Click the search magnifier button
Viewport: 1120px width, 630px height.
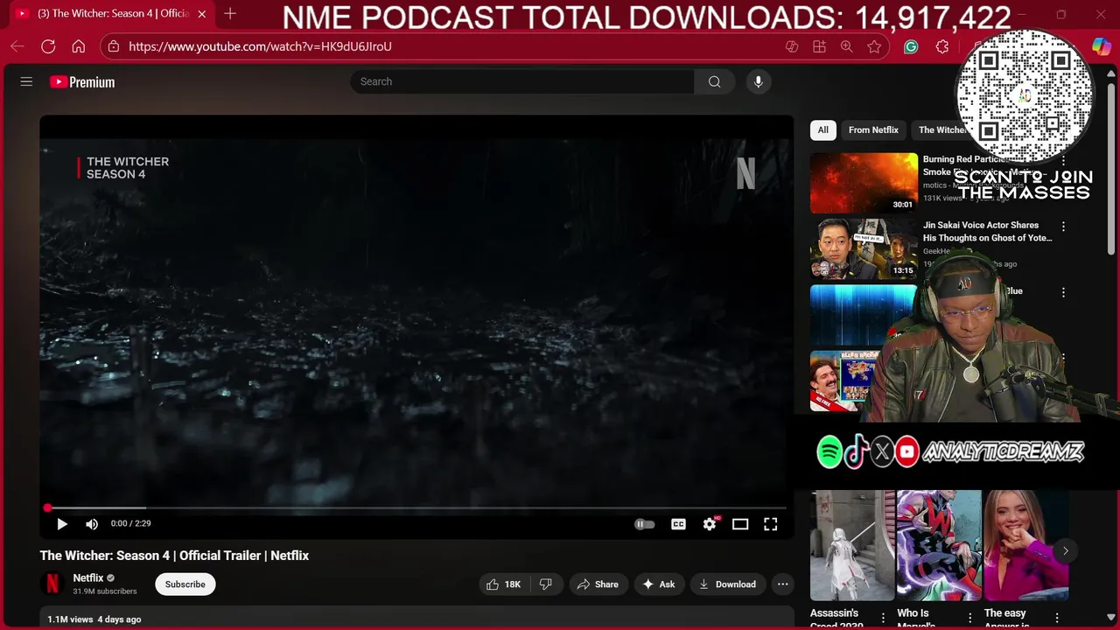click(x=714, y=81)
